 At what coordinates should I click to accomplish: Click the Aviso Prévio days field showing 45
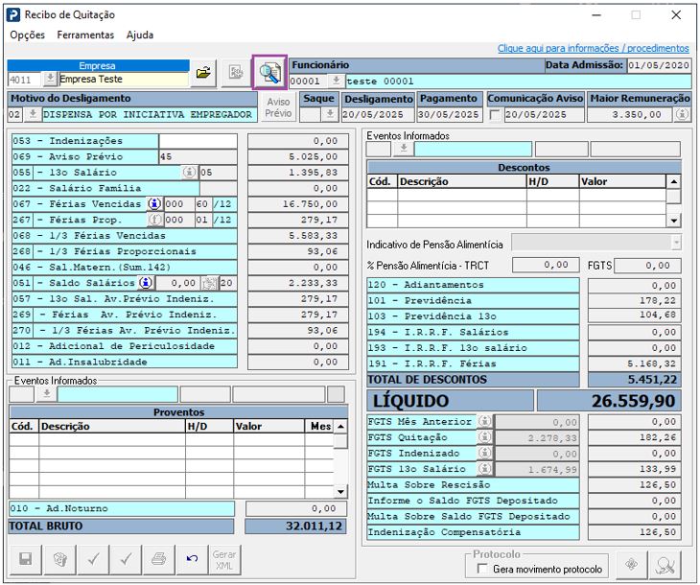(x=198, y=156)
